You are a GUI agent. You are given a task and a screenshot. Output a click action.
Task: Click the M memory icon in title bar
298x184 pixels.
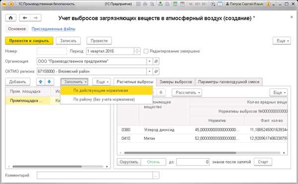191,4
